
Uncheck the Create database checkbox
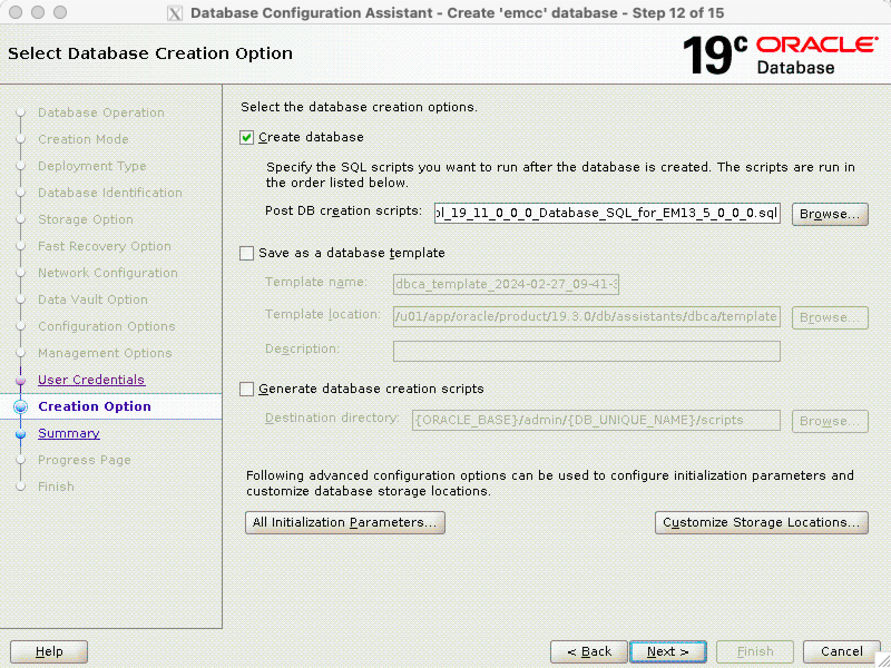(247, 137)
